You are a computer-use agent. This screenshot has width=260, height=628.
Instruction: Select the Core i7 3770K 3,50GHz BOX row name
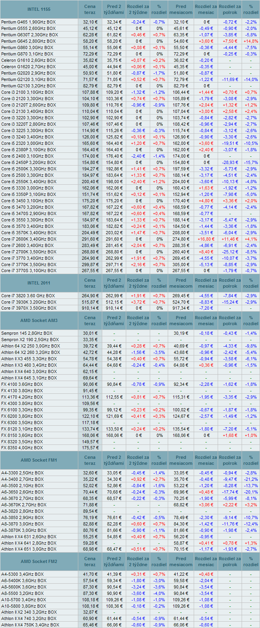tap(29, 265)
